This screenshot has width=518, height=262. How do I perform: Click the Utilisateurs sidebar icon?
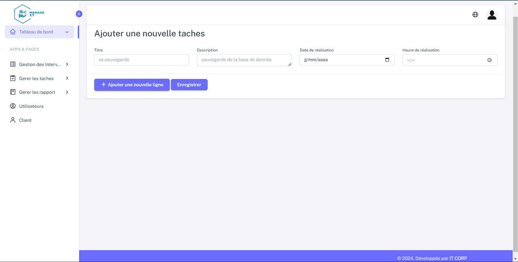point(13,106)
